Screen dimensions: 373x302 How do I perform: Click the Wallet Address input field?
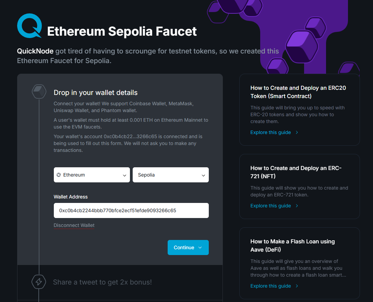coord(131,210)
